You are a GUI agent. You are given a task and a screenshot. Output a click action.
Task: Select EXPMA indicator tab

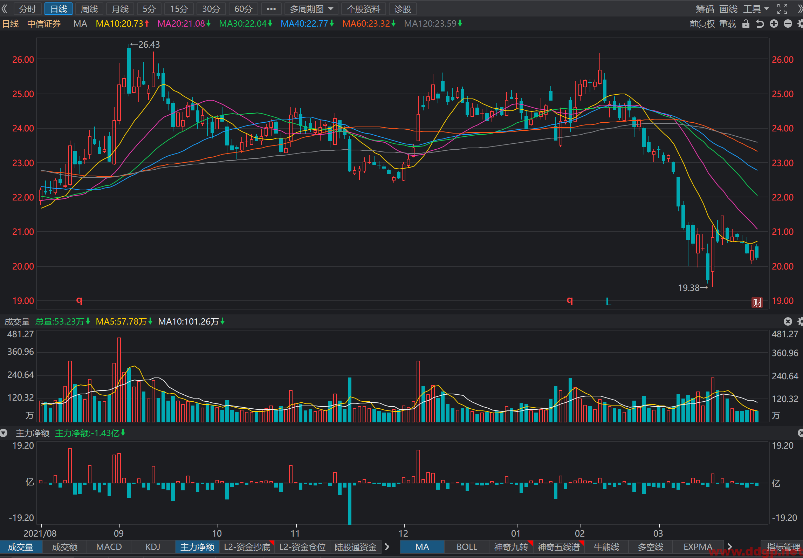(x=698, y=547)
